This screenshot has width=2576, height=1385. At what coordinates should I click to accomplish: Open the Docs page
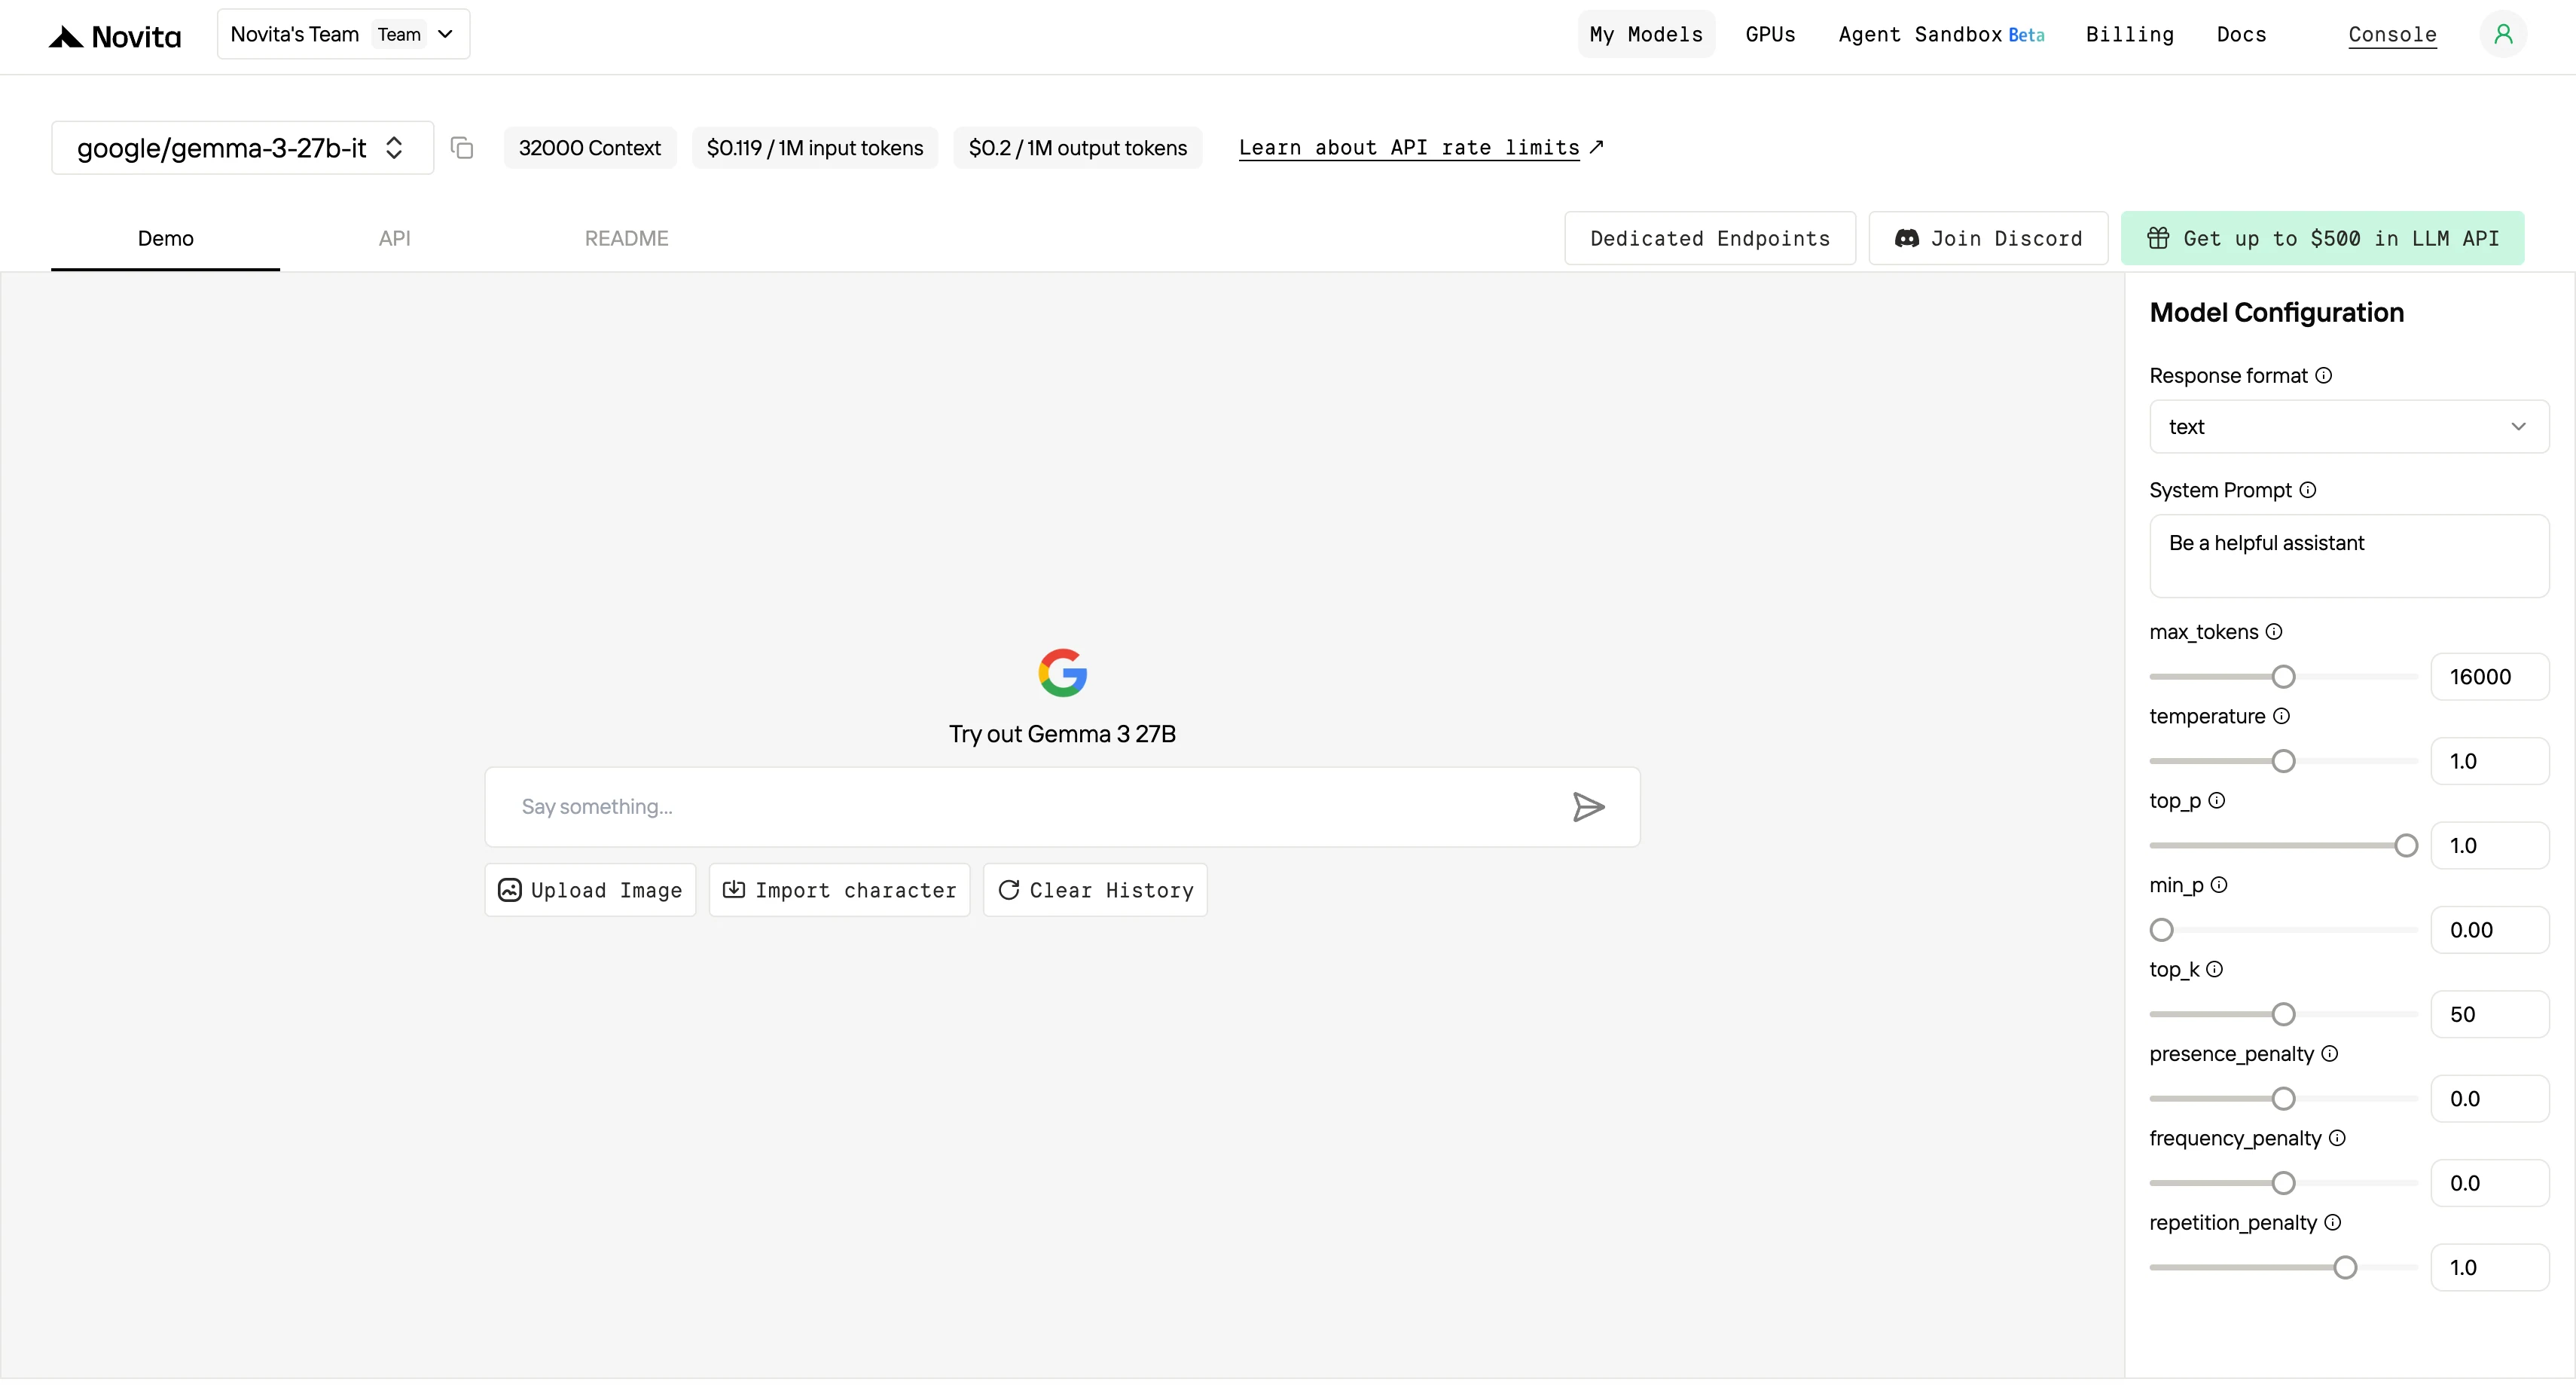pos(2241,35)
